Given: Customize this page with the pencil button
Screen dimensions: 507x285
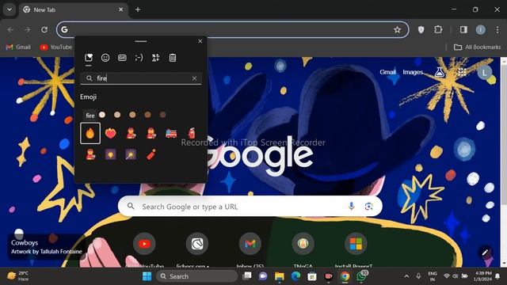Looking at the screenshot, I should point(485,253).
